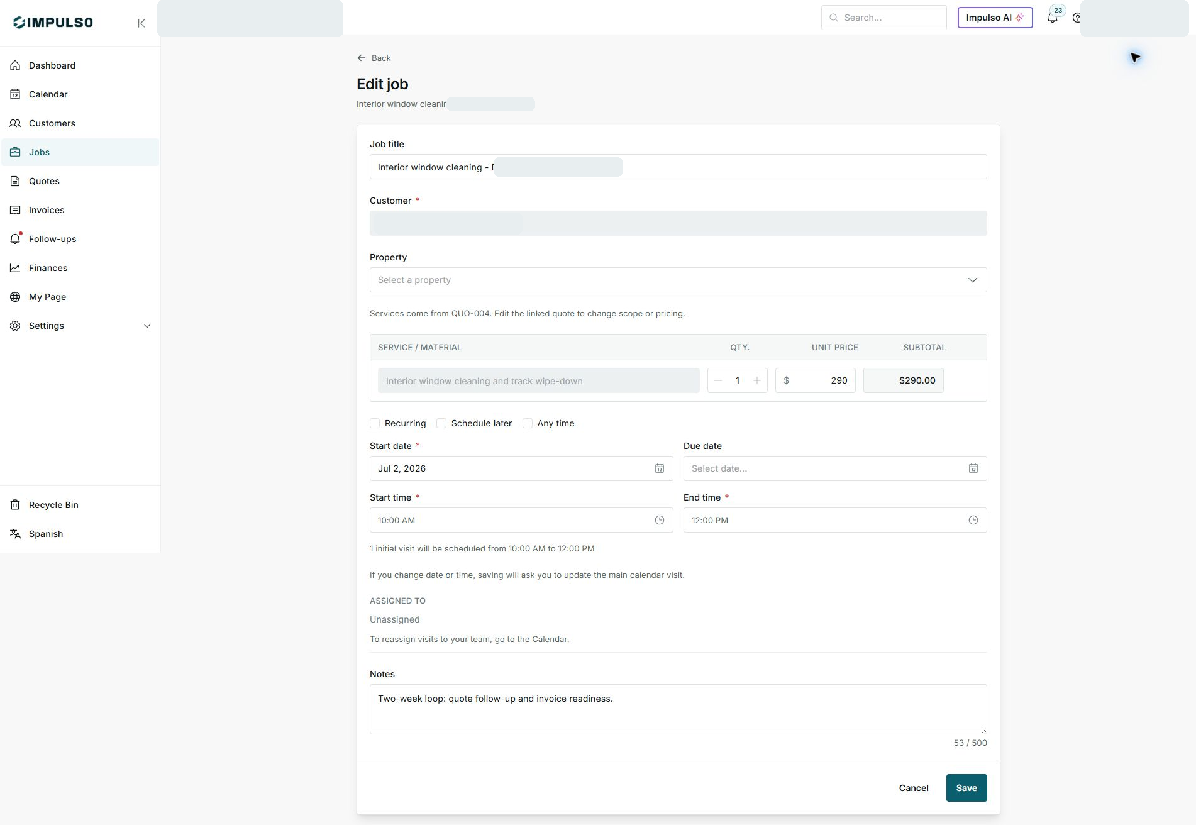Viewport: 1196px width, 825px height.
Task: Open the Dashboard home icon
Action: click(15, 65)
